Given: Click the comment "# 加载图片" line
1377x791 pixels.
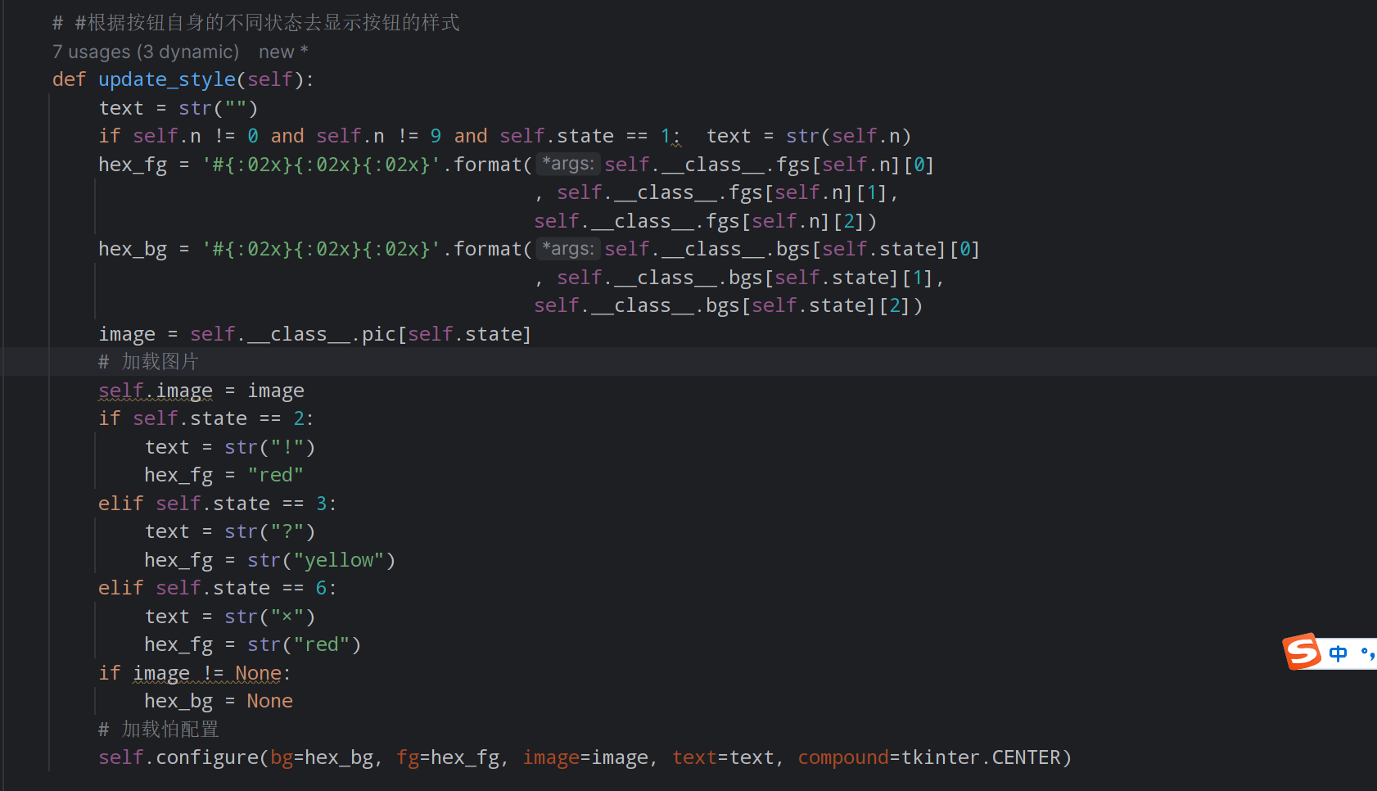Looking at the screenshot, I should 148,362.
